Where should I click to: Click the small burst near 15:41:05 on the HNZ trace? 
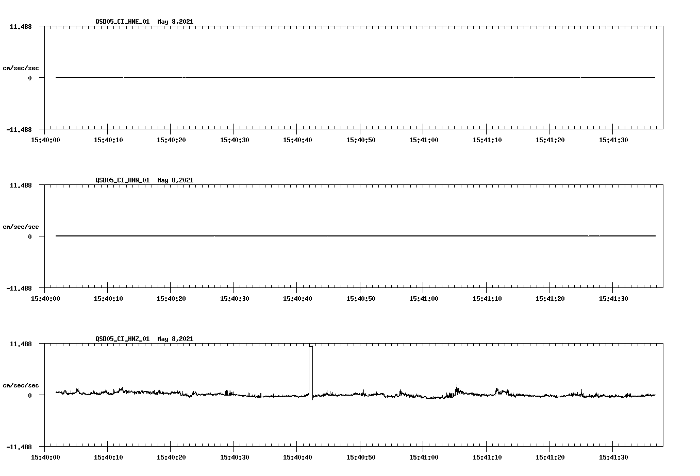click(x=456, y=387)
